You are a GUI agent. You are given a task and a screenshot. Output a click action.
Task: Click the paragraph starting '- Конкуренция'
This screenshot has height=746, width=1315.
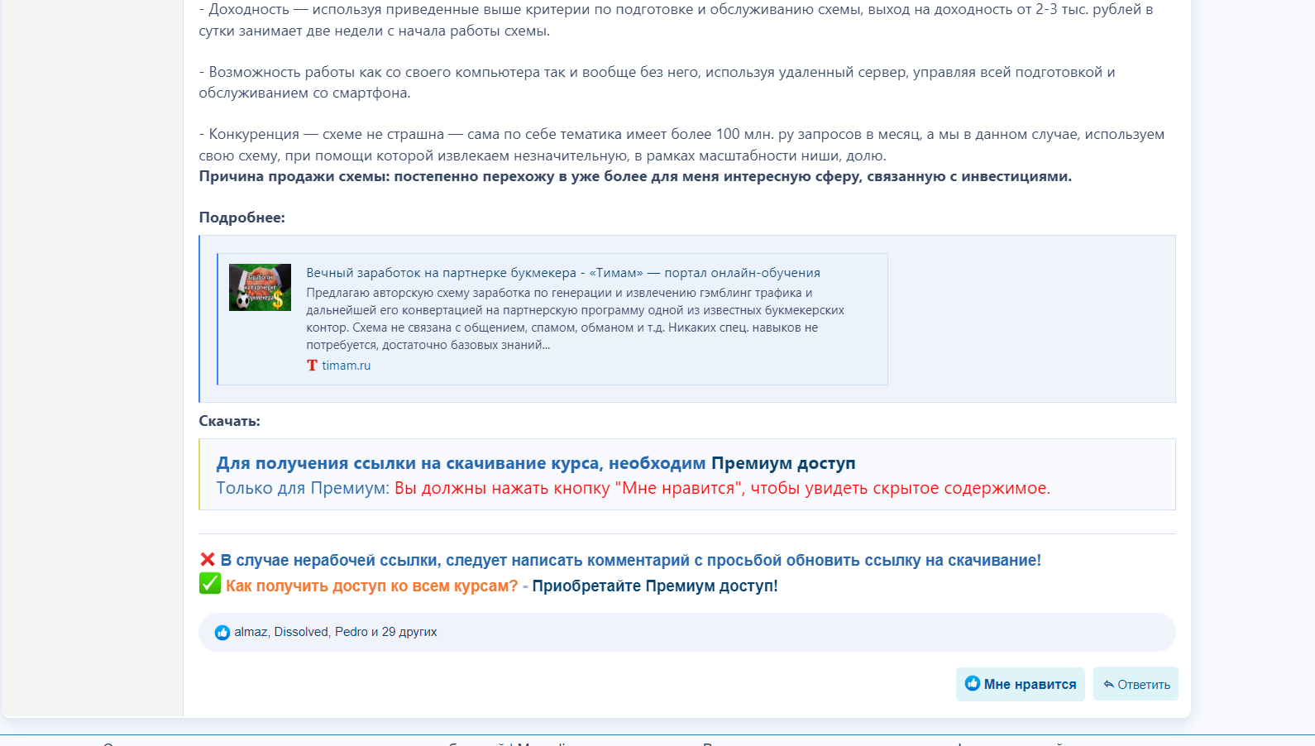(x=681, y=145)
